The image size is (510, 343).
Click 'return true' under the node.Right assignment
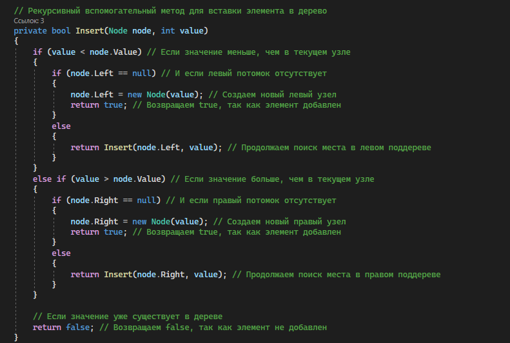[x=97, y=232]
